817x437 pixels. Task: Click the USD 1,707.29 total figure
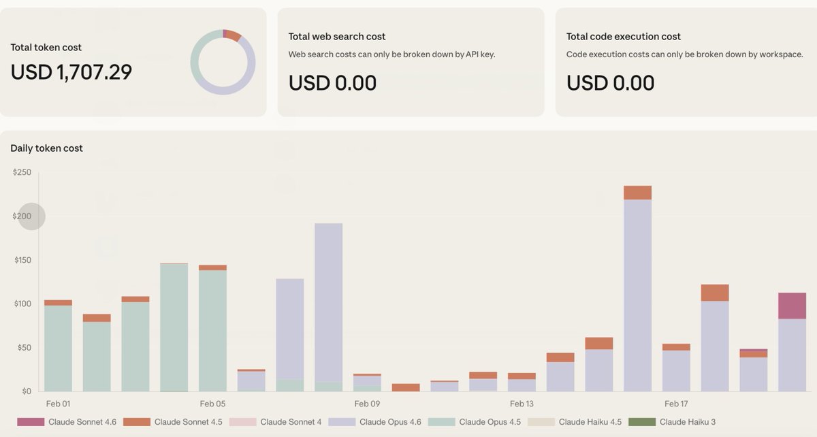click(x=70, y=71)
